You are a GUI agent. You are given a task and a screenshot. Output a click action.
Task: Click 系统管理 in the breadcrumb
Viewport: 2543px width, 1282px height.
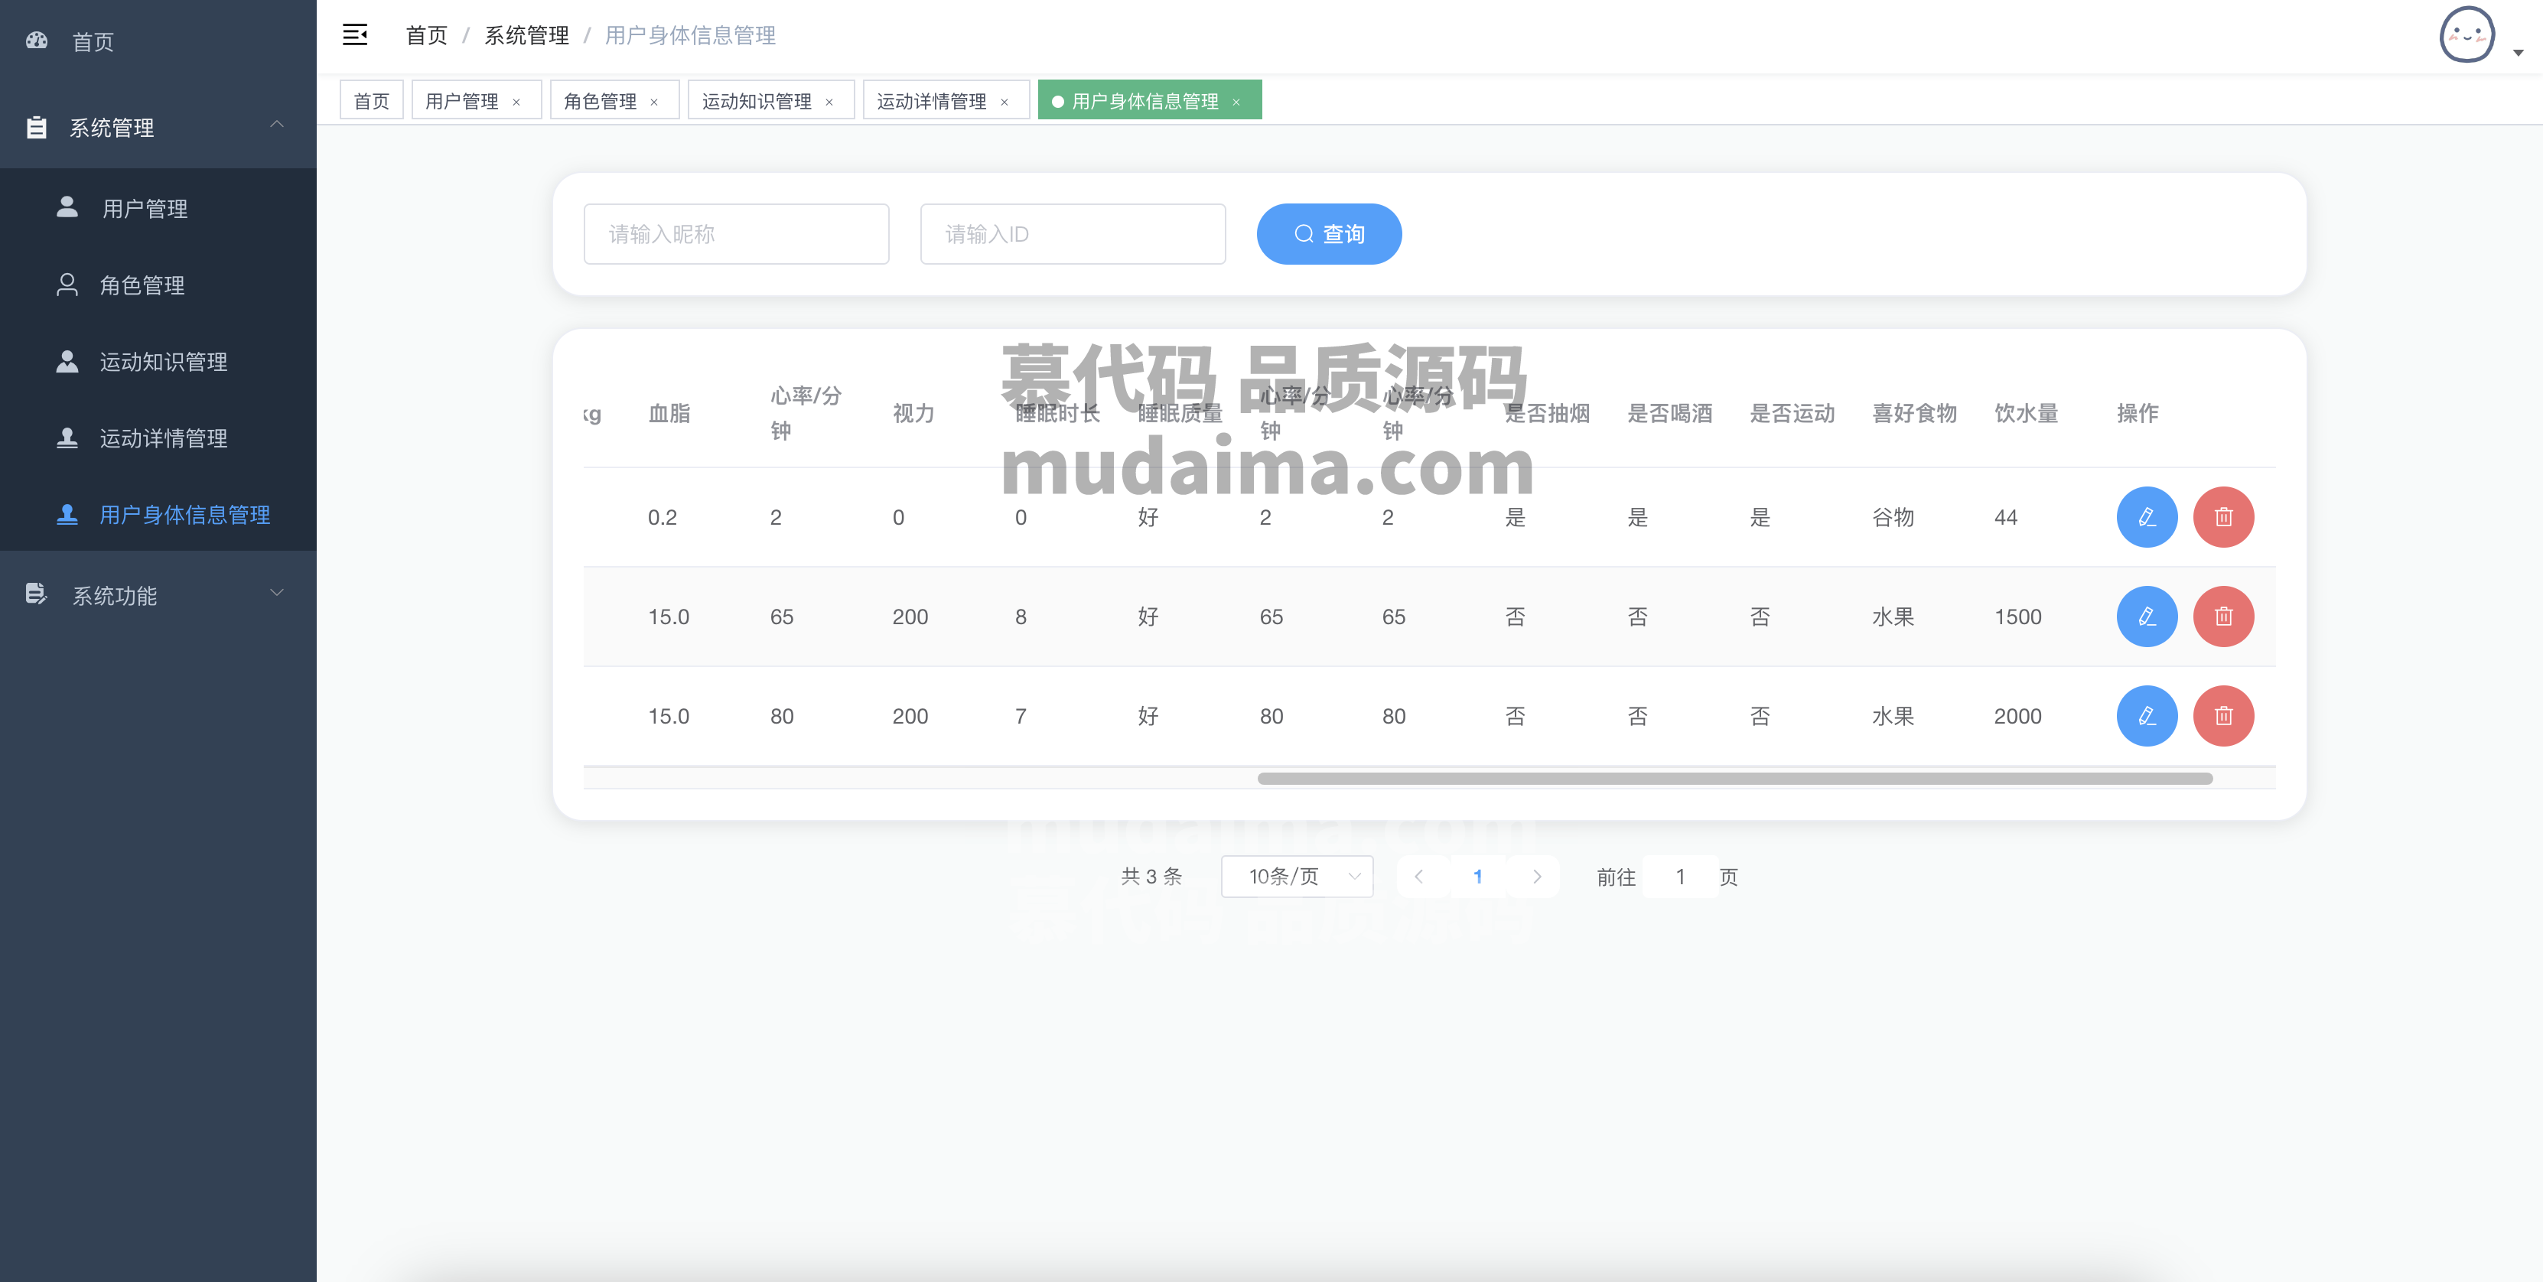(526, 35)
